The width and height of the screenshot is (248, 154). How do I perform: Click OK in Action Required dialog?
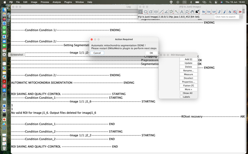(x=151, y=53)
